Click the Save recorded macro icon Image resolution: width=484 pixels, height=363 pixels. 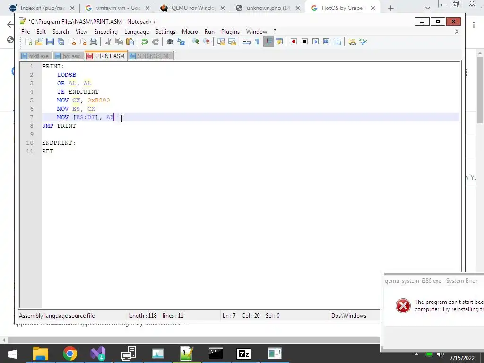(337, 42)
